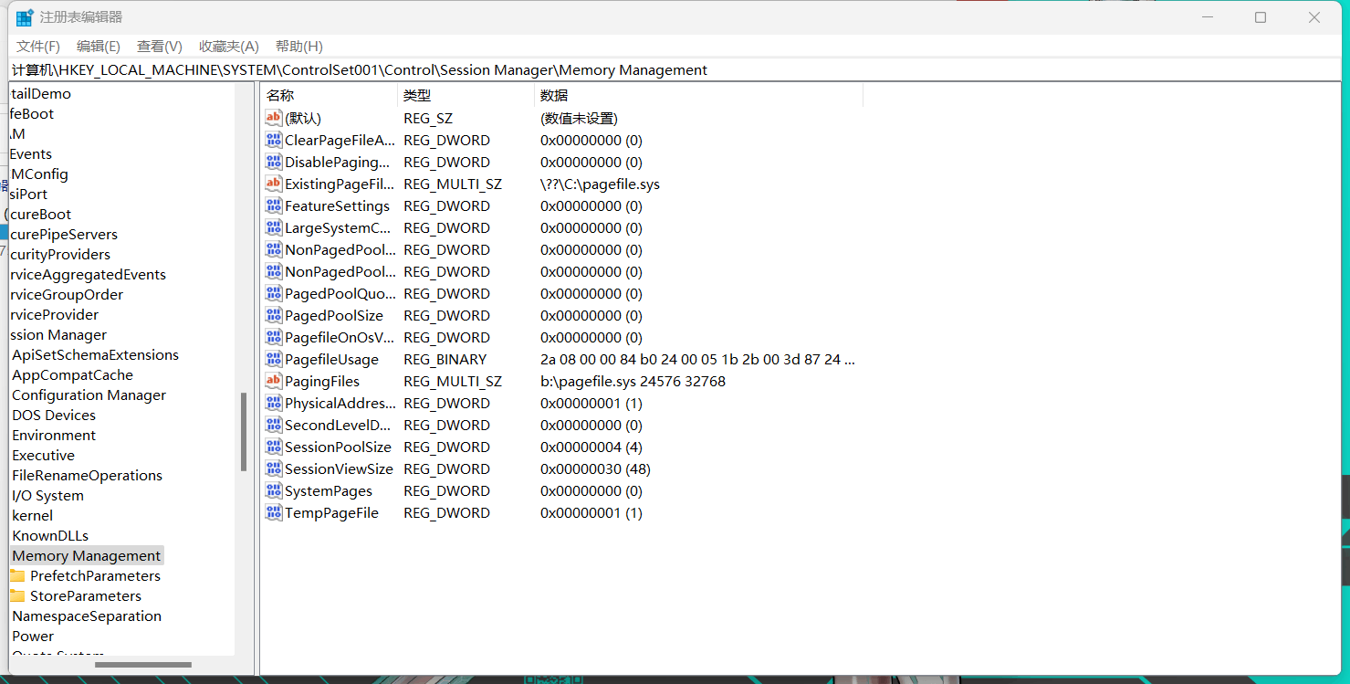This screenshot has height=684, width=1350.
Task: Click the FeatureSettings DWORD icon
Action: tap(274, 205)
